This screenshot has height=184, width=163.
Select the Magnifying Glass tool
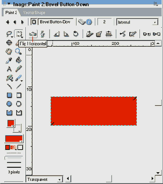click(19, 52)
